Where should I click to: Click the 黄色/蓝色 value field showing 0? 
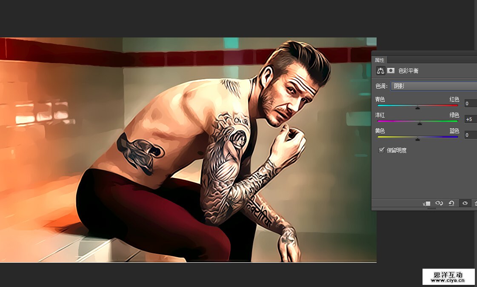pos(470,135)
